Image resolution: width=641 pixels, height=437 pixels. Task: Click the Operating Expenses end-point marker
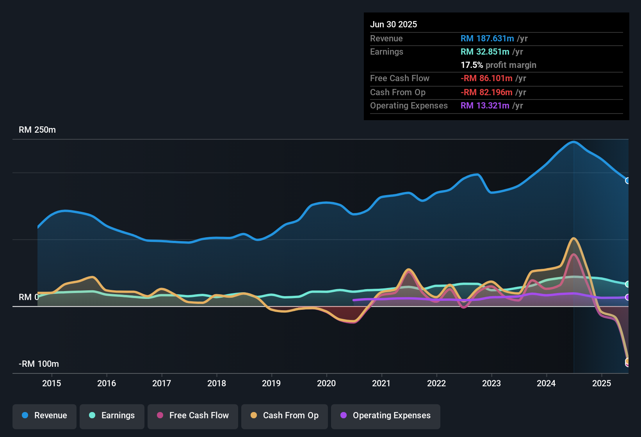tap(627, 297)
